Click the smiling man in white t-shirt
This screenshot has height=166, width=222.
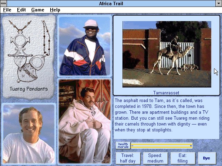29,134
